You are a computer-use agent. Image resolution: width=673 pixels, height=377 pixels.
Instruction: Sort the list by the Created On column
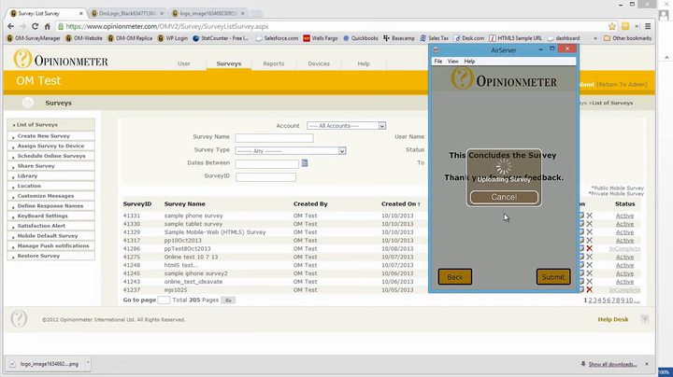400,203
